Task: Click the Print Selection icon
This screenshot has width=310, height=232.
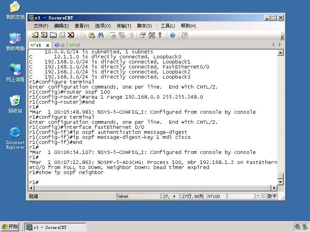Action: click(121, 35)
